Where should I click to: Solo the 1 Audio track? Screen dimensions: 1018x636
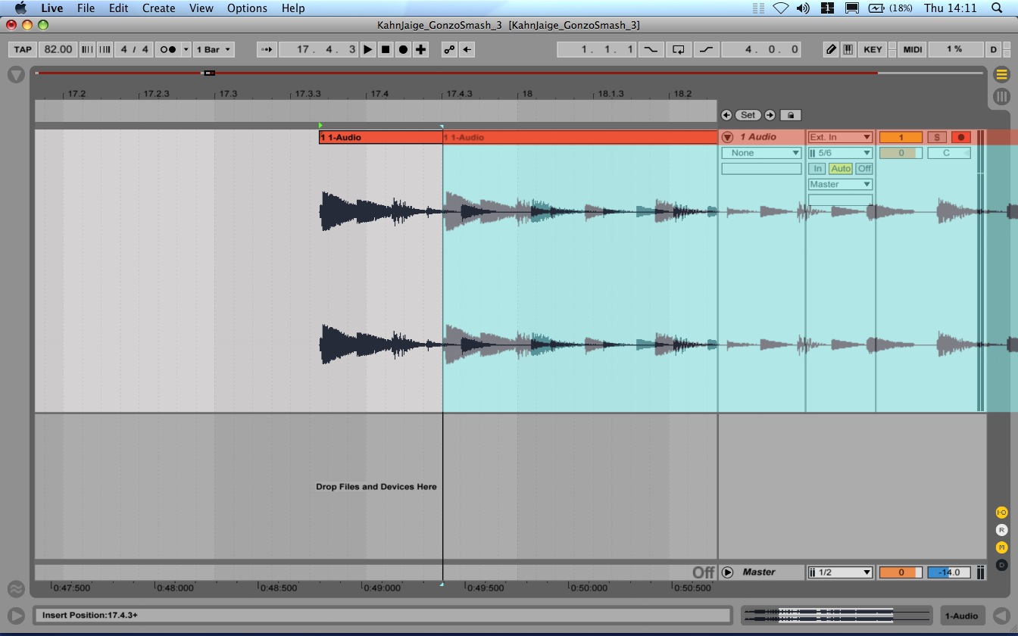click(937, 137)
